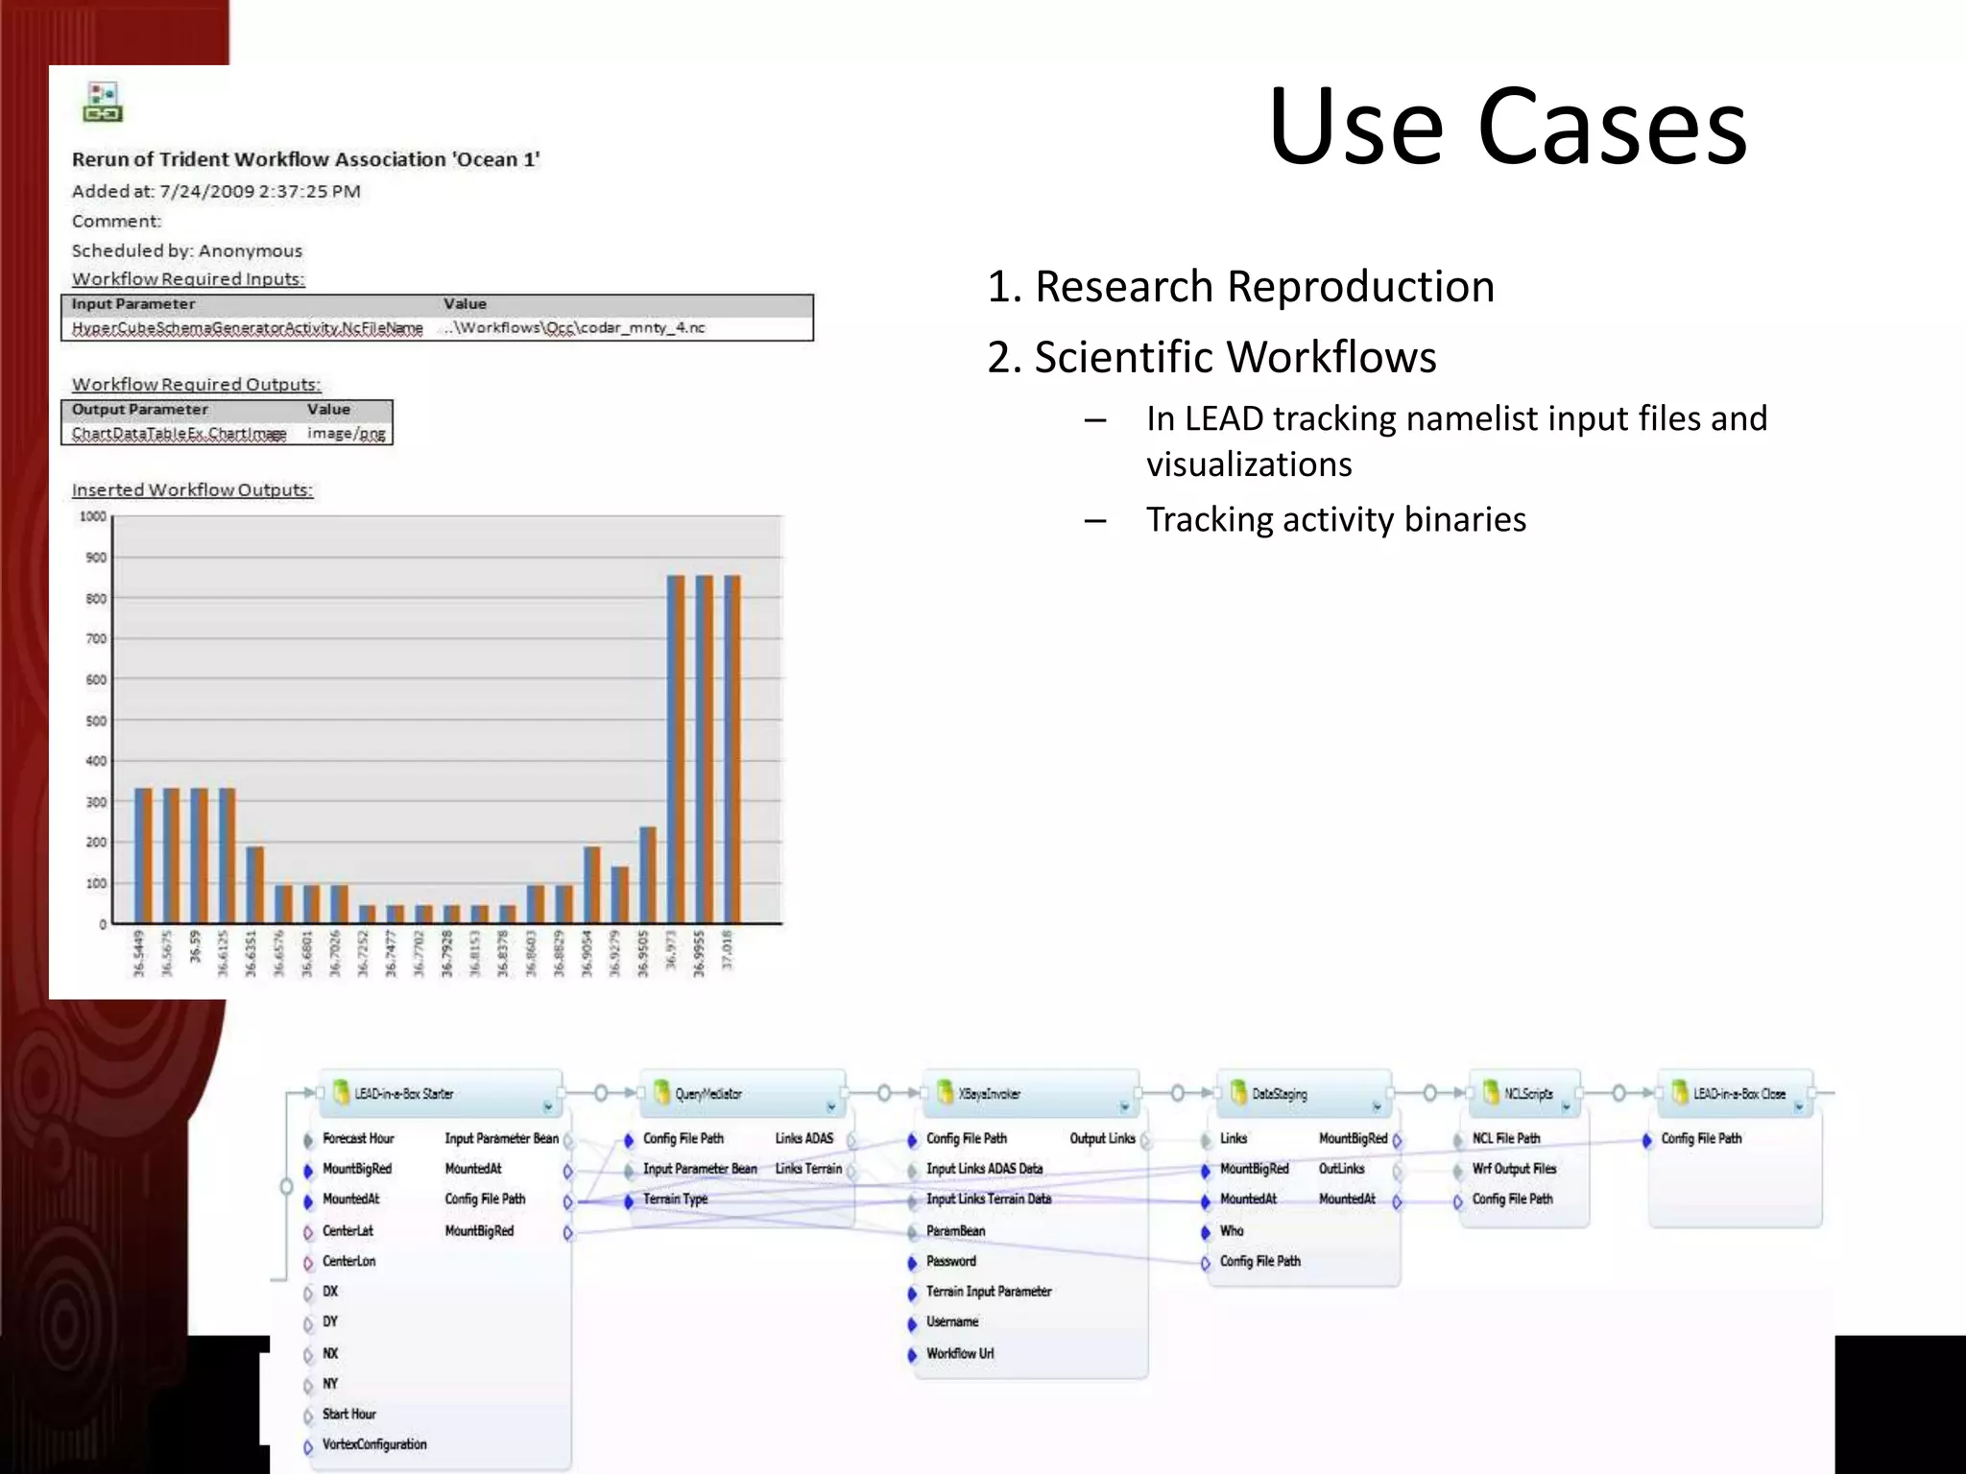The height and width of the screenshot is (1474, 1966).
Task: Click the Forecast Hour input port
Action: (x=308, y=1140)
